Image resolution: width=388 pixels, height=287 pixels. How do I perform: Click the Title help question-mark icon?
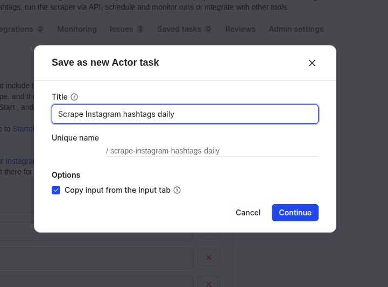click(x=74, y=97)
